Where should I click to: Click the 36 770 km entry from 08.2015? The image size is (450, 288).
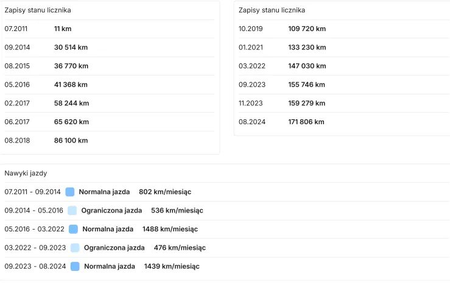click(x=71, y=66)
